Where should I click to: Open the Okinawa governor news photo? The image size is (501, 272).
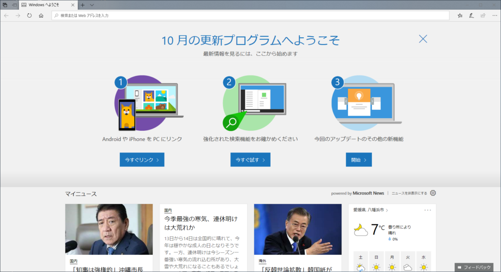(109, 229)
